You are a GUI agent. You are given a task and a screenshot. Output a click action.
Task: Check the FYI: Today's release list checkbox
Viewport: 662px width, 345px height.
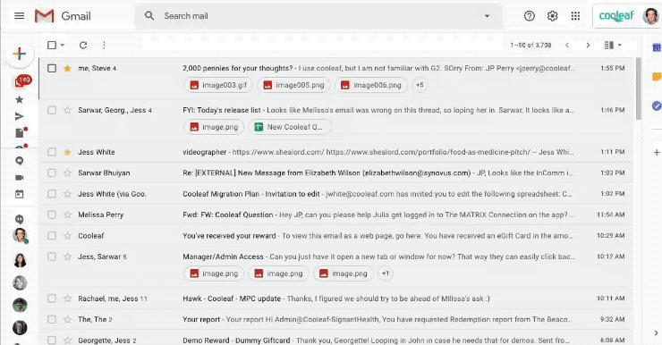52,110
